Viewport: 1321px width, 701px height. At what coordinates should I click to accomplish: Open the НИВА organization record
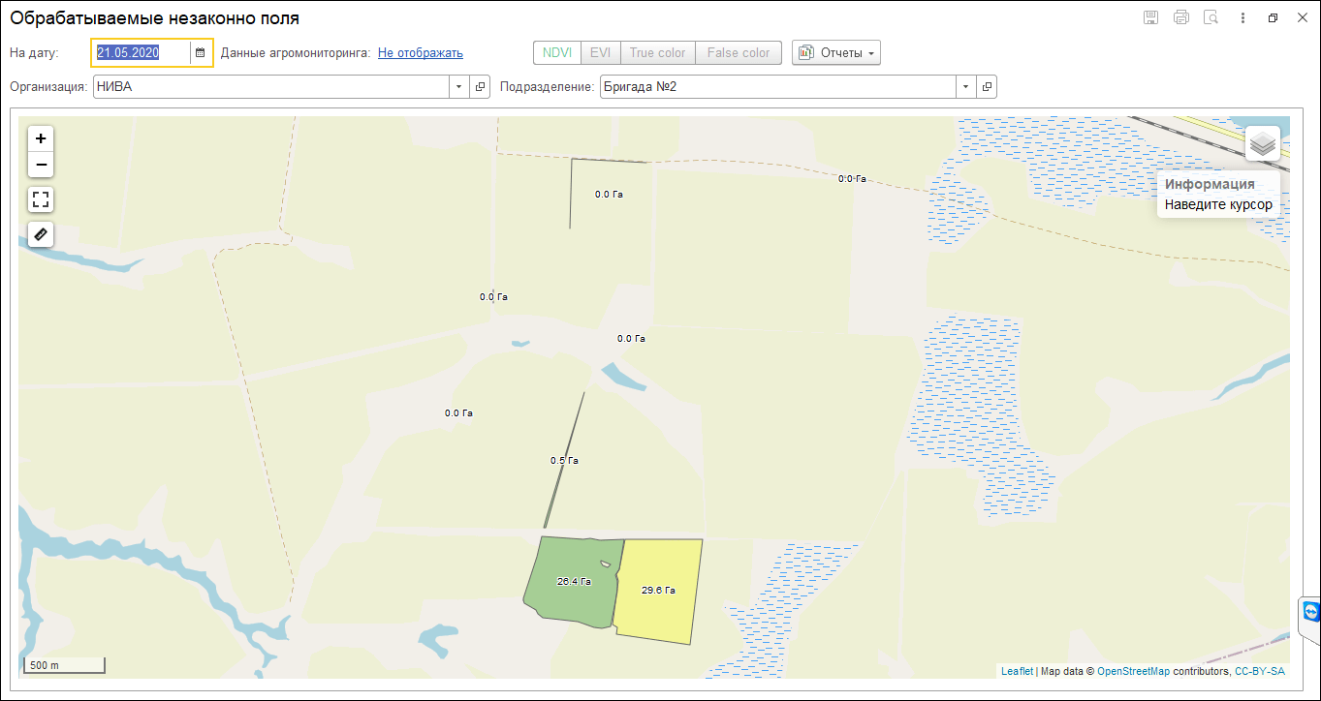[x=480, y=86]
